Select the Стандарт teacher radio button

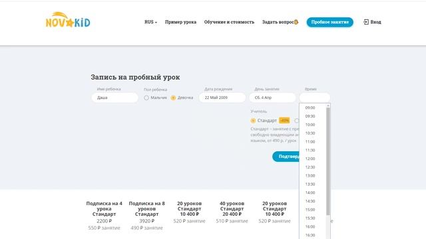(x=253, y=121)
